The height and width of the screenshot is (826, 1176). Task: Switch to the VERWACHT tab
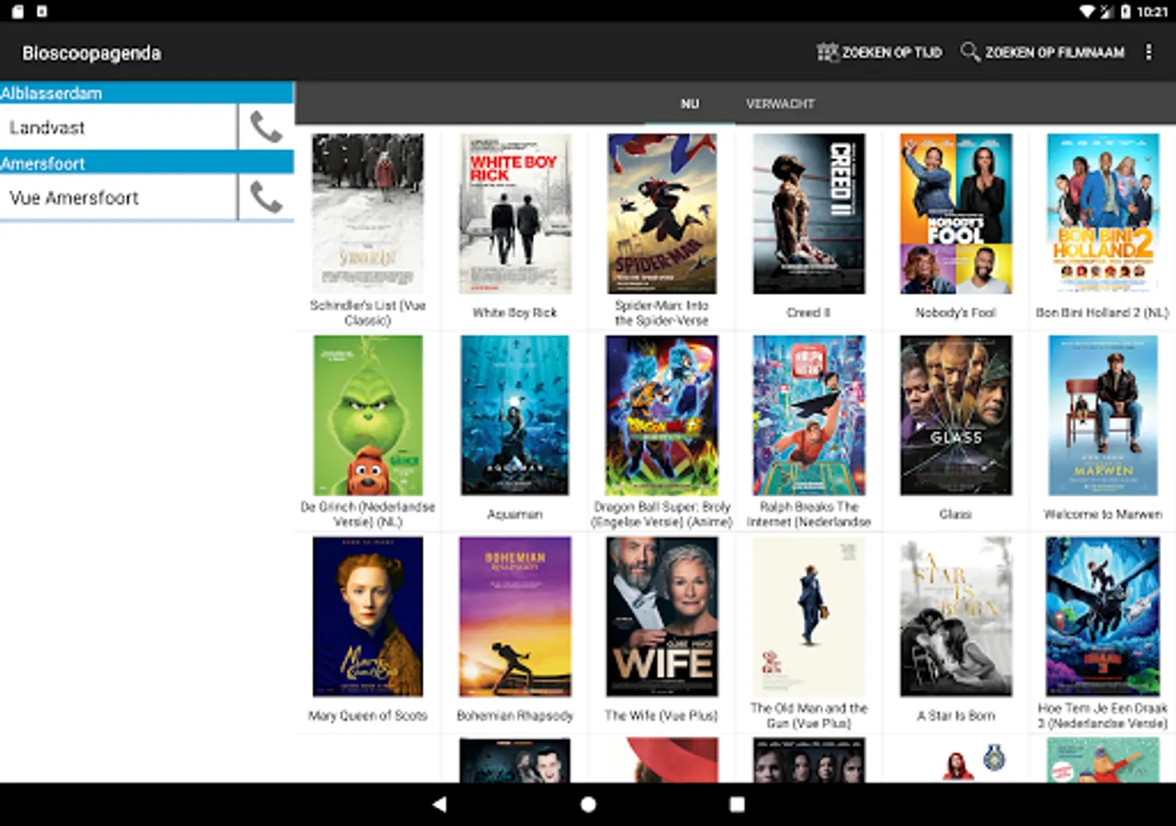[780, 104]
